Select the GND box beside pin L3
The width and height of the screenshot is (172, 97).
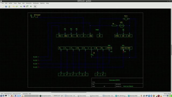pos(90,36)
